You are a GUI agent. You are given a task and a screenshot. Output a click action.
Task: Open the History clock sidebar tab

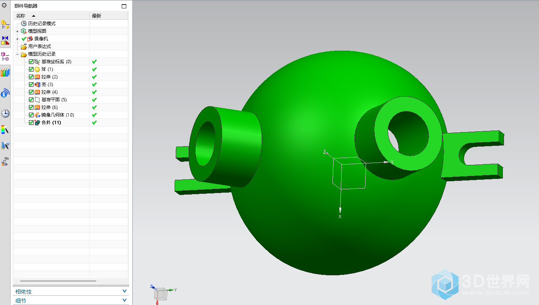(x=5, y=113)
